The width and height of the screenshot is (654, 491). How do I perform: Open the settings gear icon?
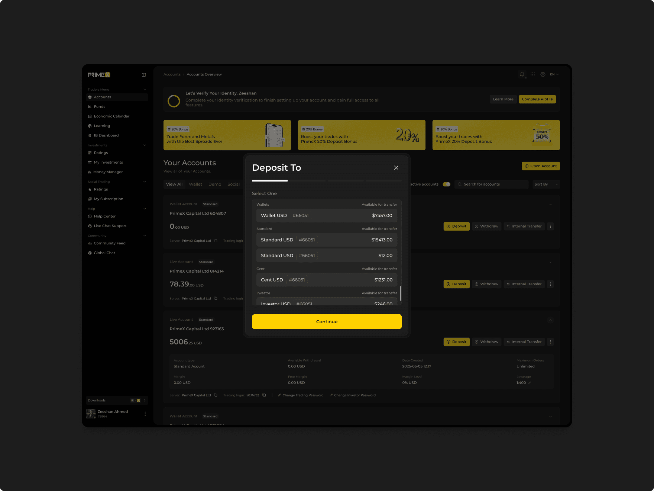click(x=543, y=74)
